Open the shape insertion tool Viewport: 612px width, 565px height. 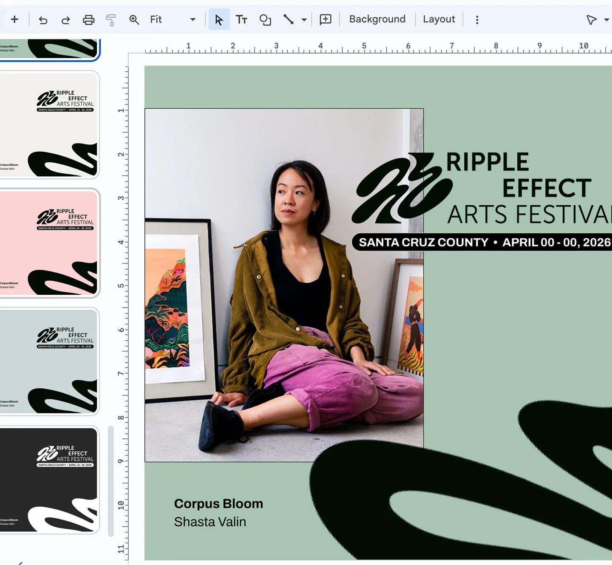click(x=265, y=20)
